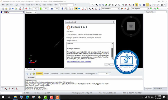168x100 pixels.
Task: Click the highlighted yellow square icon
Action: [x=147, y=5]
